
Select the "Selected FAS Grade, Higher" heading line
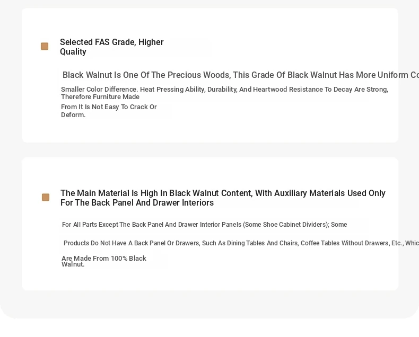[111, 42]
